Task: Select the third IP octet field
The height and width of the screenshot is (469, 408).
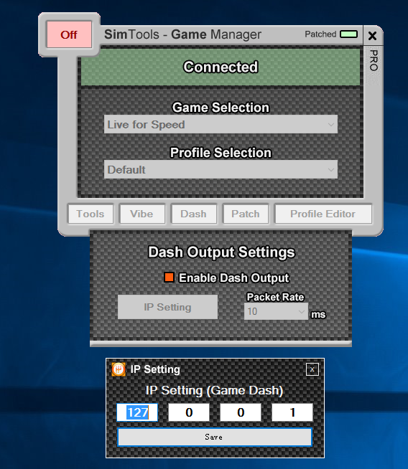Action: click(241, 412)
